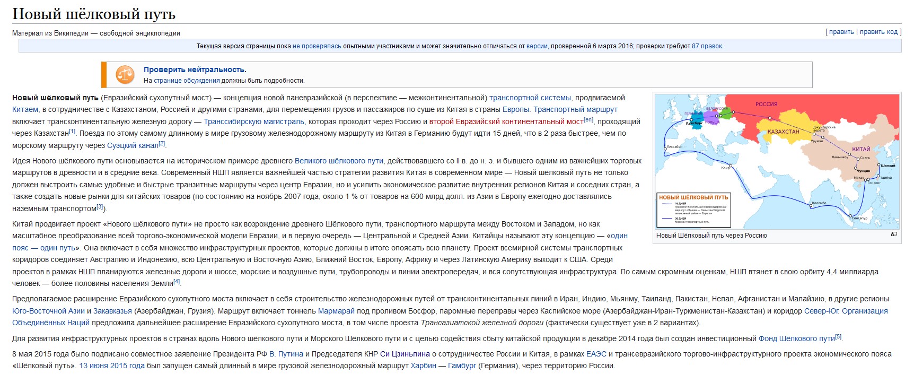Open the 'Фонд Шёлкового пути' link

(x=796, y=338)
